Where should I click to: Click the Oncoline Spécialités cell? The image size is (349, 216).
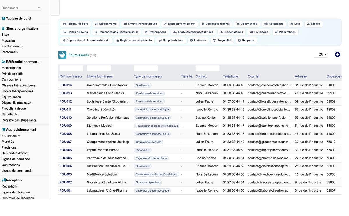(x=101, y=110)
